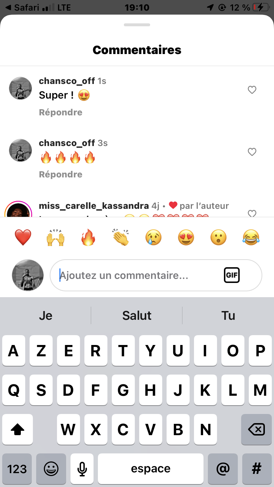Like the "Super !" comment with the heart
The image size is (274, 487).
[x=252, y=90]
